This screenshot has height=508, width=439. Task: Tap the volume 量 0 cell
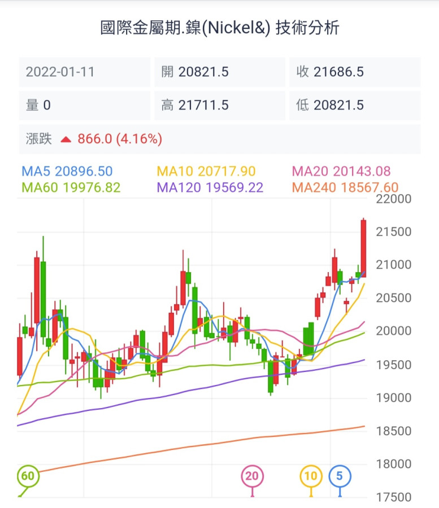click(x=85, y=105)
